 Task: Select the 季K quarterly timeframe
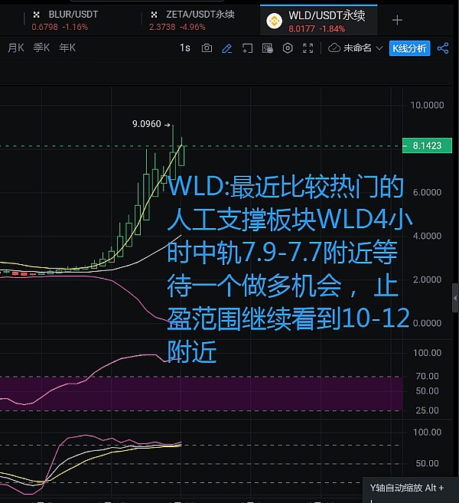pyautogui.click(x=41, y=48)
